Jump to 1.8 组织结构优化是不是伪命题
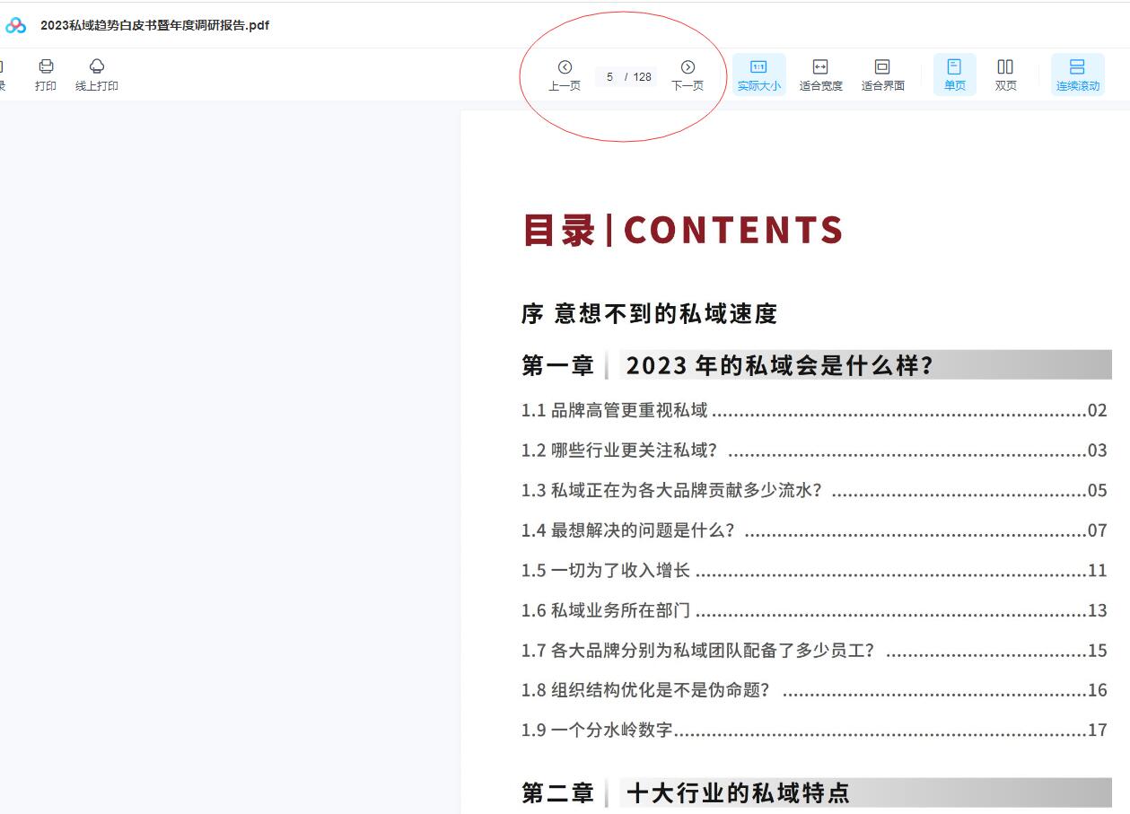The width and height of the screenshot is (1130, 814). pos(660,690)
